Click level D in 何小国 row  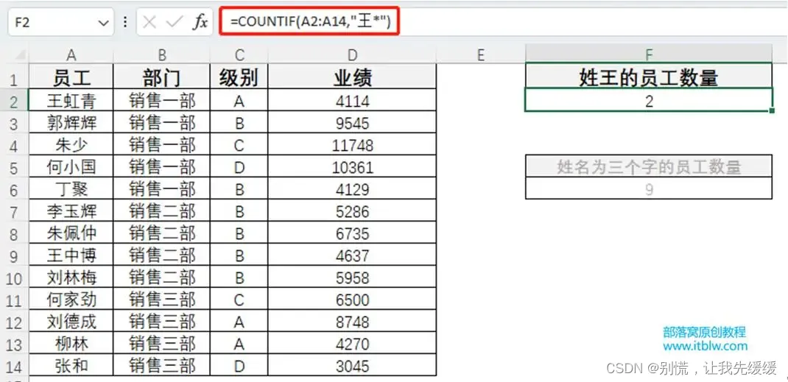pos(239,167)
